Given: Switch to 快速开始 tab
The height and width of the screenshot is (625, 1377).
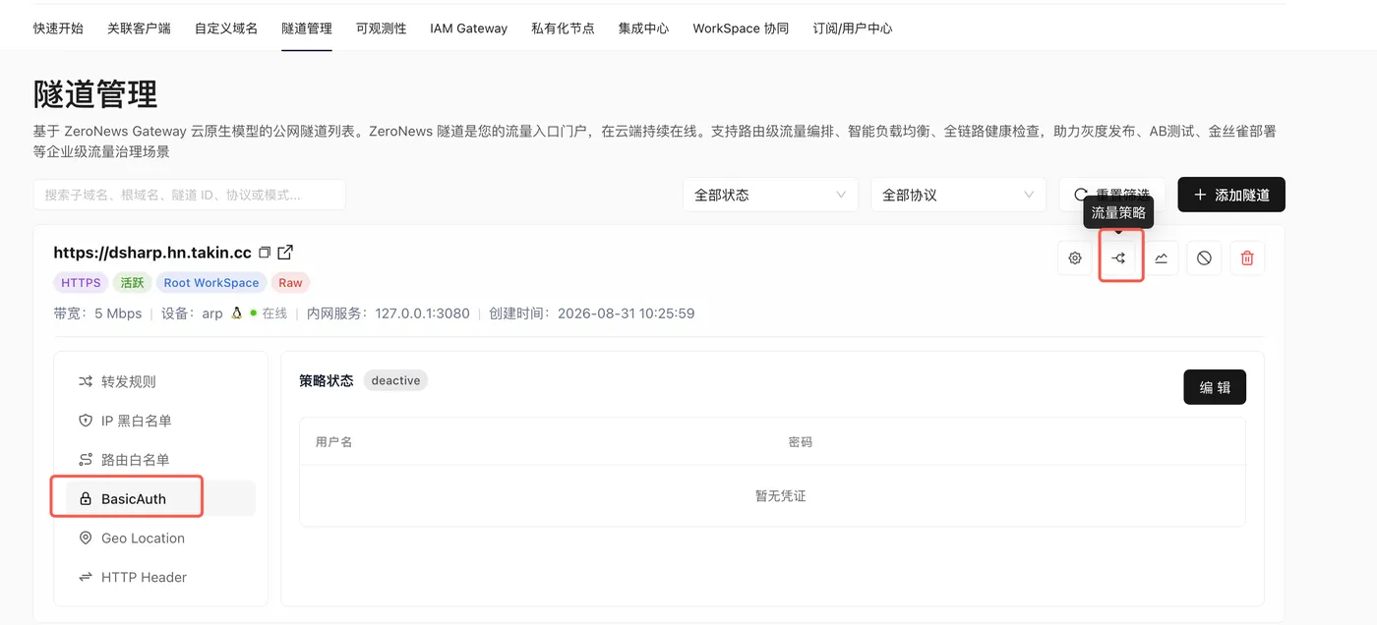Looking at the screenshot, I should 58,28.
